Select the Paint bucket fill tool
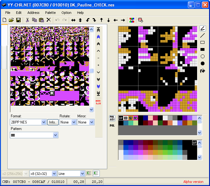Screen dimensions: 210x186 (203, 71)
